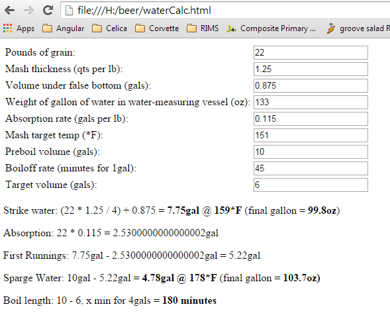Screen dimensions: 390x313
Task: Focus the Volume under false bottom field
Action: (x=311, y=85)
